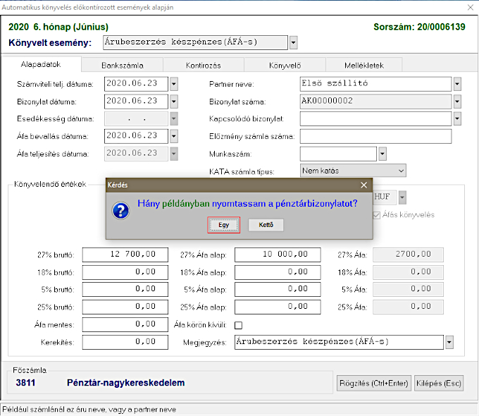
Task: Expand the Könyvelt esemény dropdown
Action: point(293,42)
